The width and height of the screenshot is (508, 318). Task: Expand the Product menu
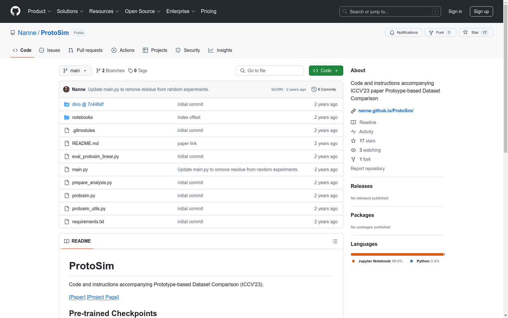[x=39, y=11]
